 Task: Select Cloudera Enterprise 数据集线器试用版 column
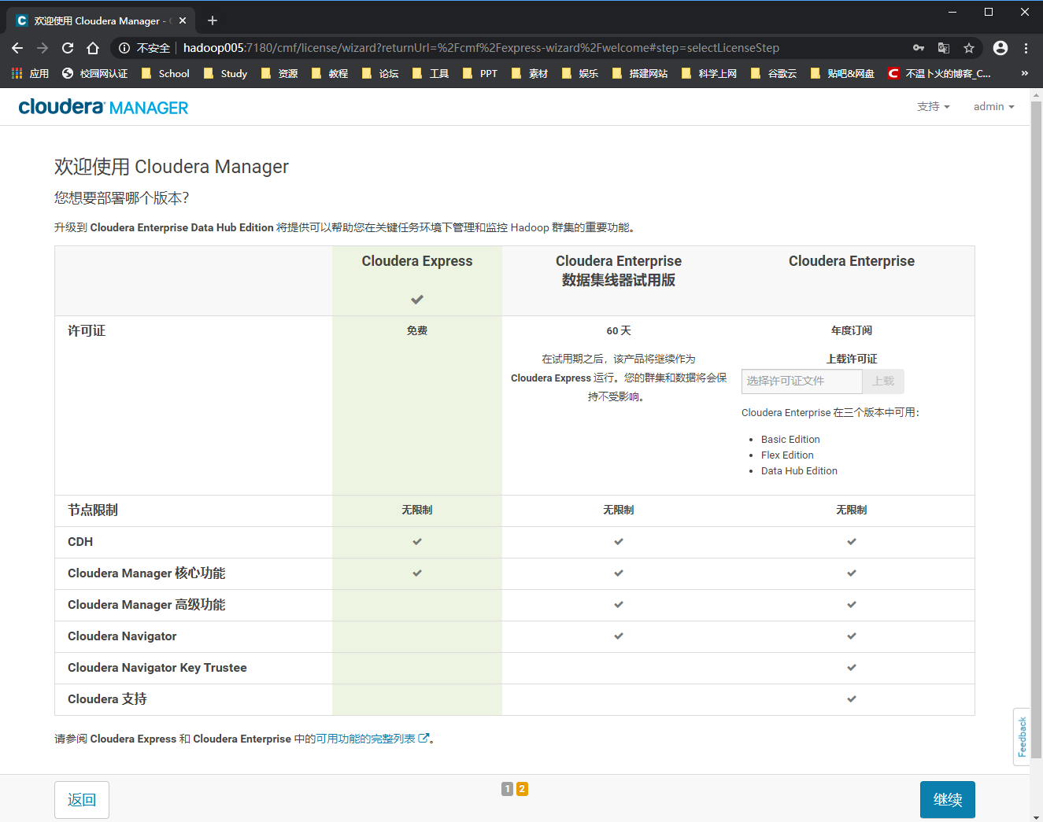click(619, 281)
